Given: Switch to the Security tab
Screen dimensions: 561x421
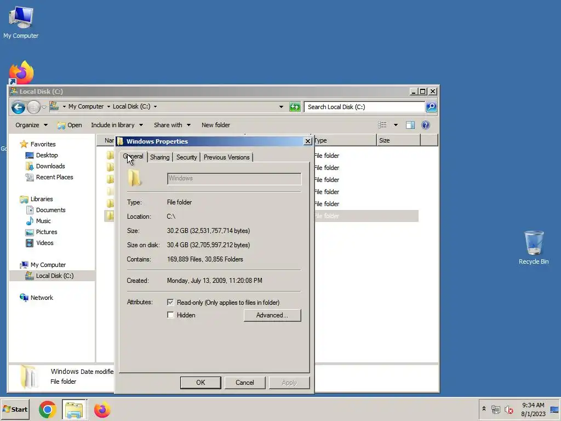Looking at the screenshot, I should click(186, 157).
